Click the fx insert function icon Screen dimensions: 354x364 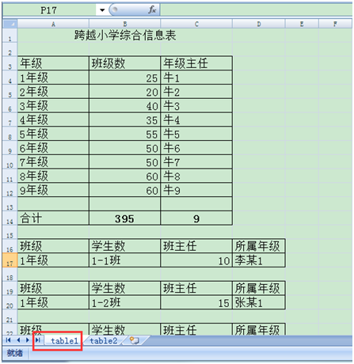point(152,10)
